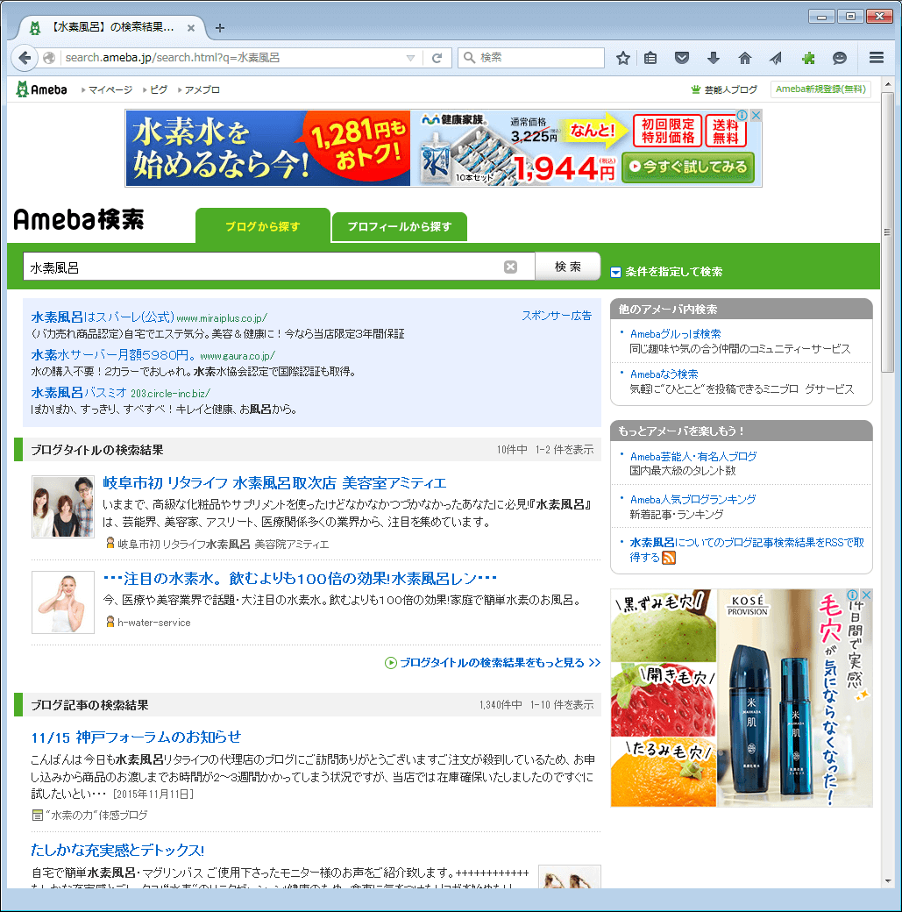Select the ブログから探す tab
The width and height of the screenshot is (902, 912).
coord(263,226)
